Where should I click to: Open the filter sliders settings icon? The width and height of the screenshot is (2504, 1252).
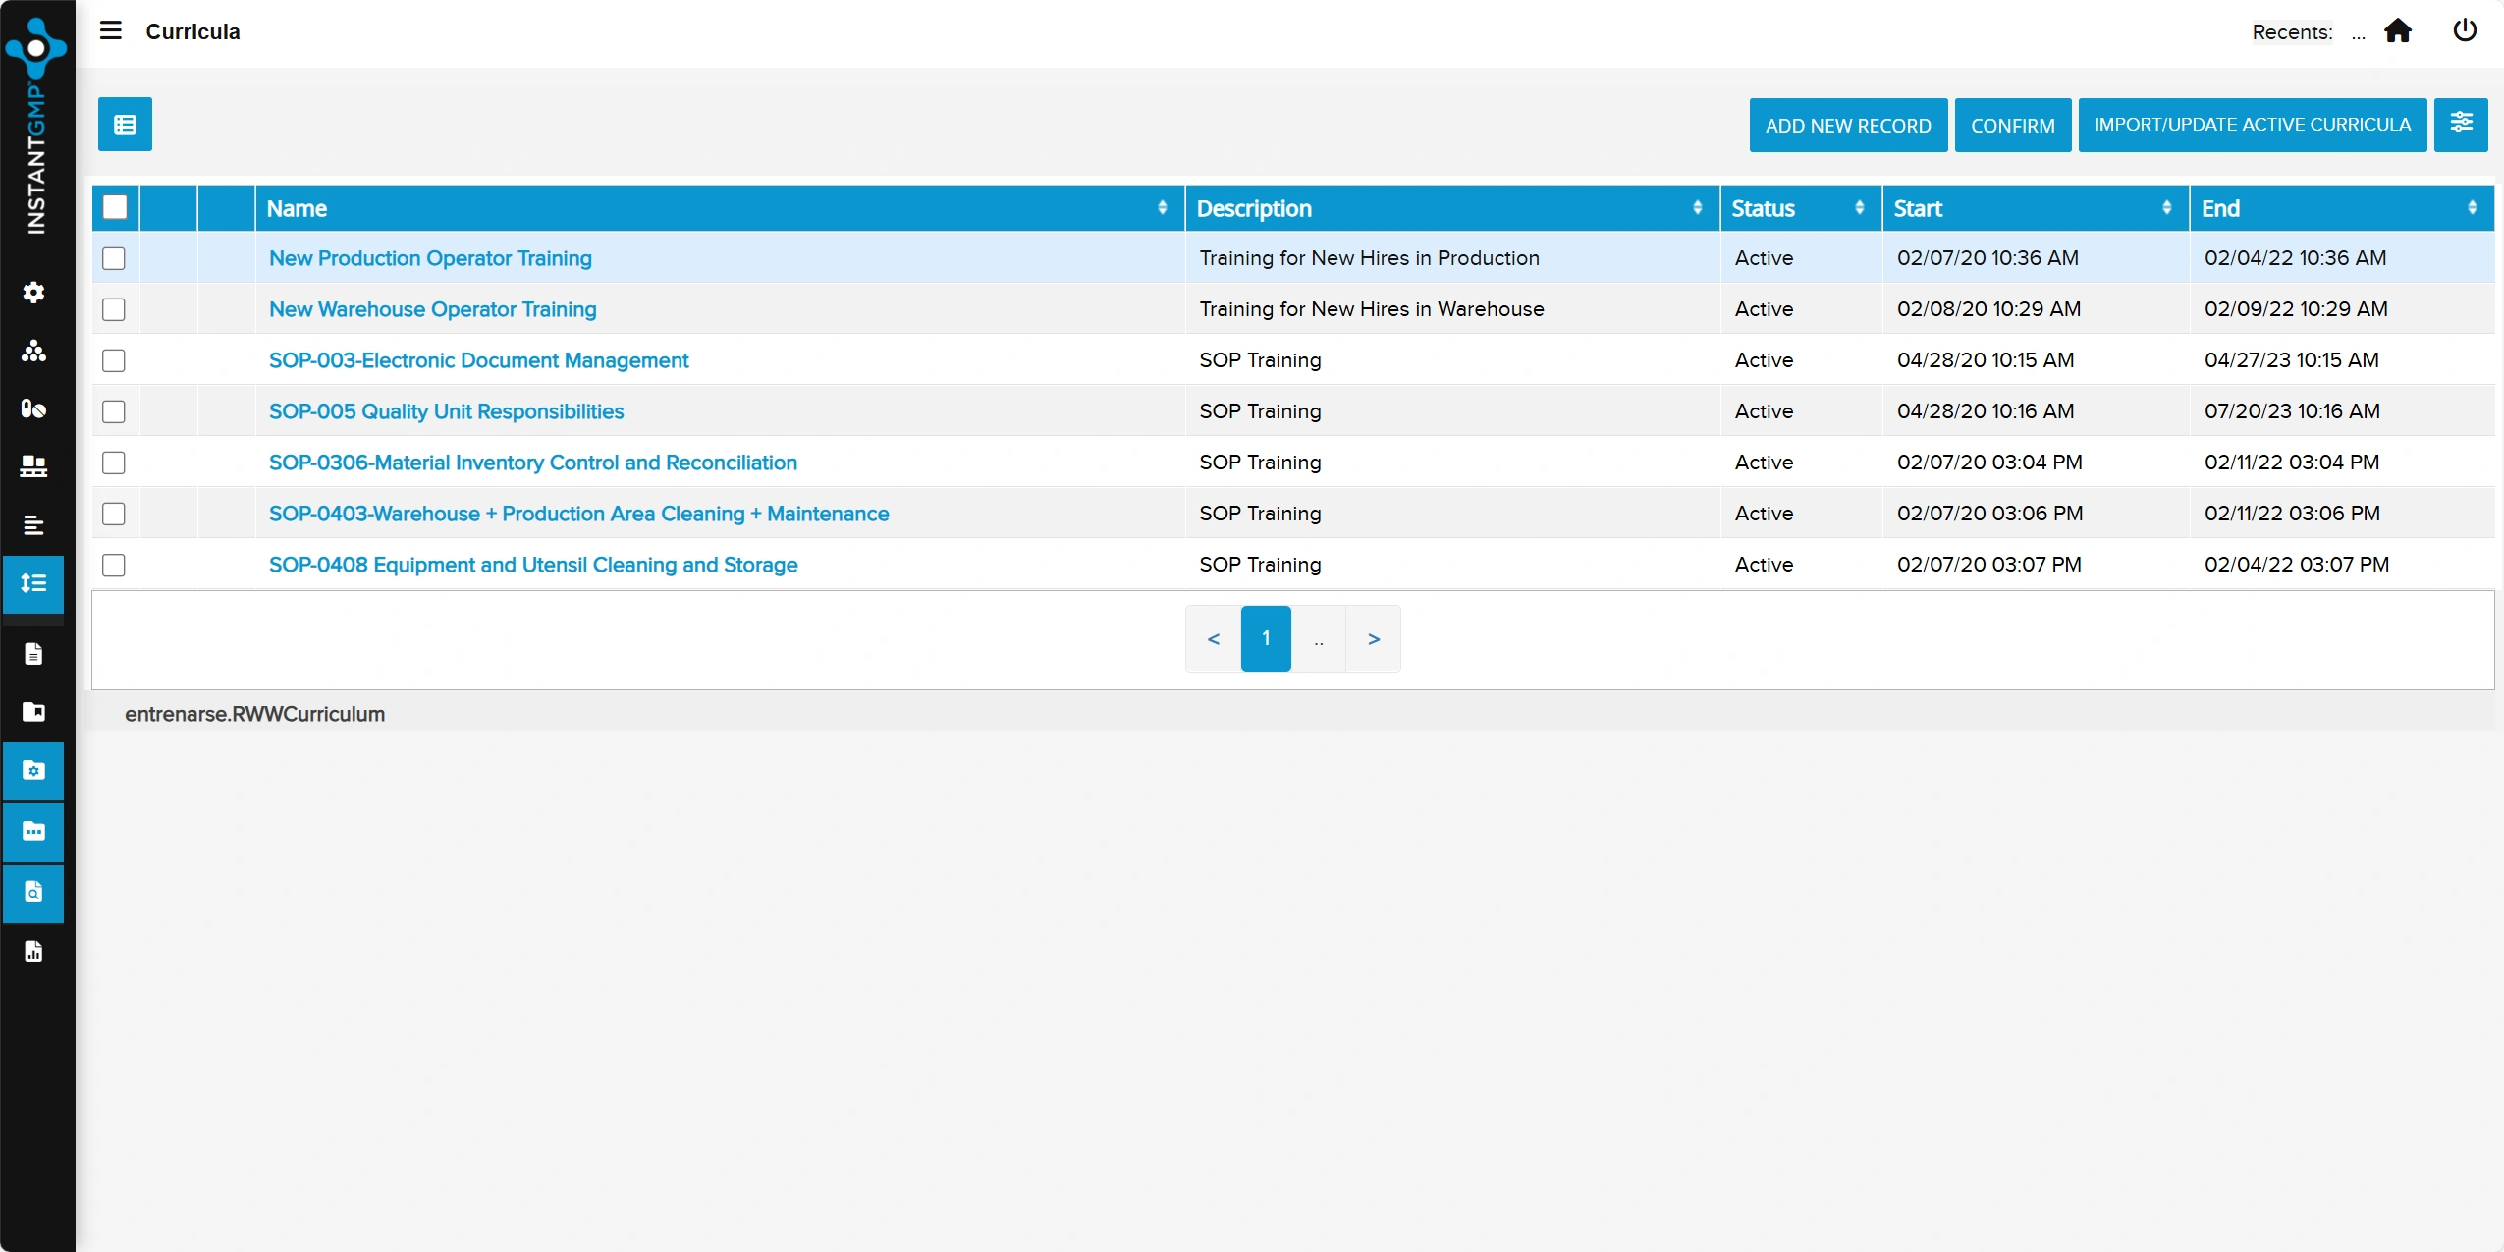2460,124
